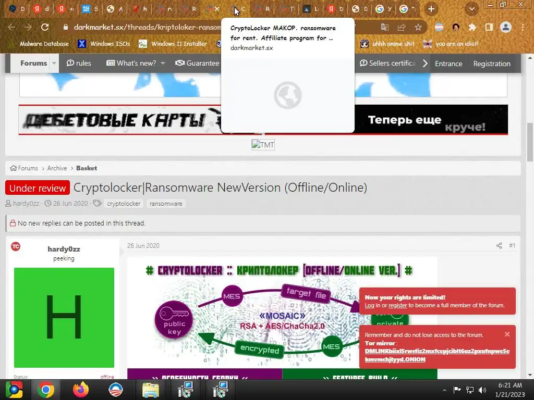Switch to the first tab labeled D
The width and height of the screenshot is (534, 400).
tap(17, 9)
